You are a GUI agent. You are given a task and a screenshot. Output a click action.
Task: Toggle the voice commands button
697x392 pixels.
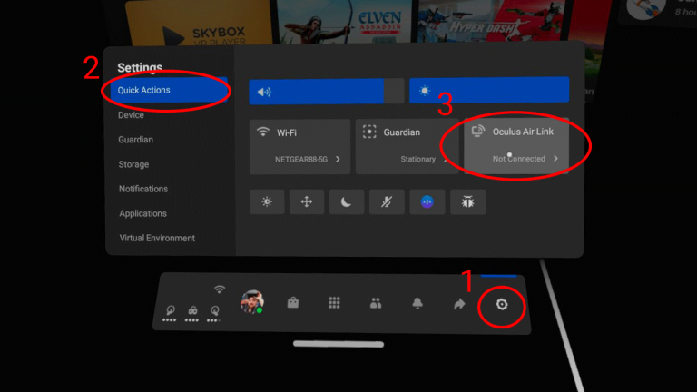click(427, 202)
